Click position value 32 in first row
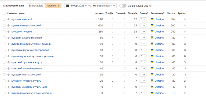Viewport: 206px width, 99px height. pos(135,20)
